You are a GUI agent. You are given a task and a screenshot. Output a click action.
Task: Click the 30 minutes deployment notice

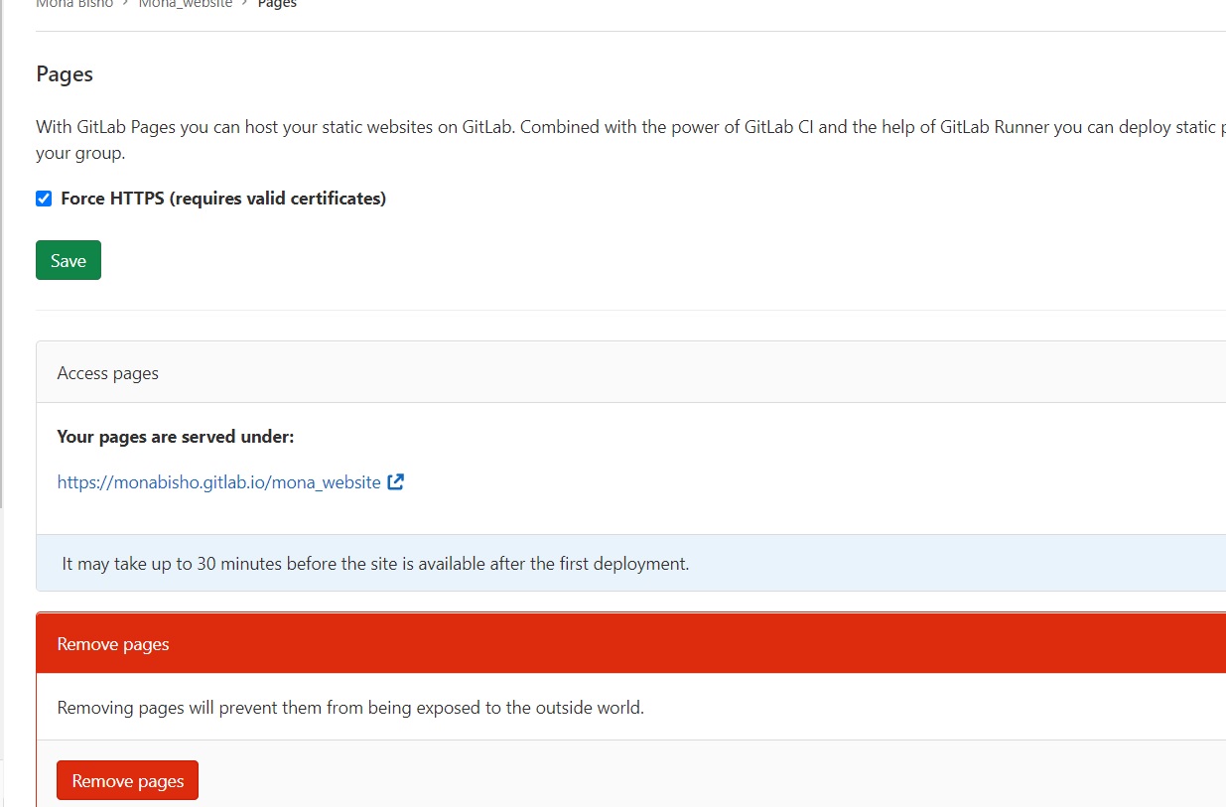(631, 563)
